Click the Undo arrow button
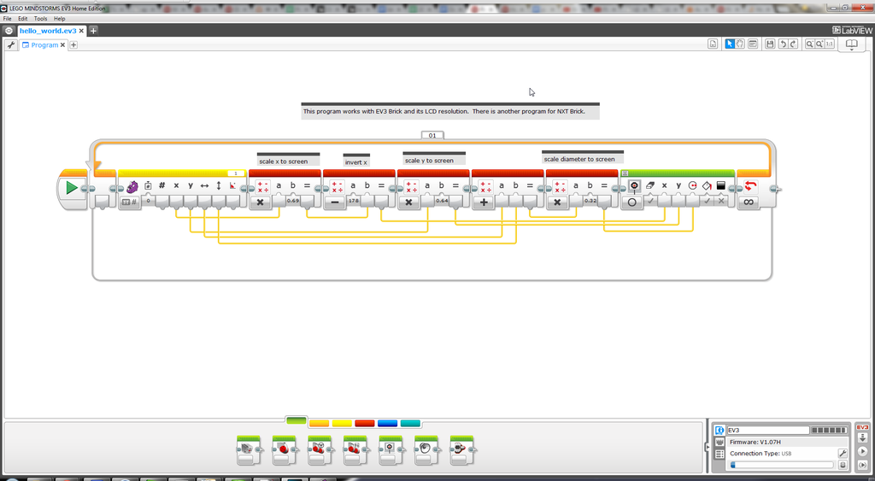This screenshot has width=875, height=481. (x=782, y=44)
